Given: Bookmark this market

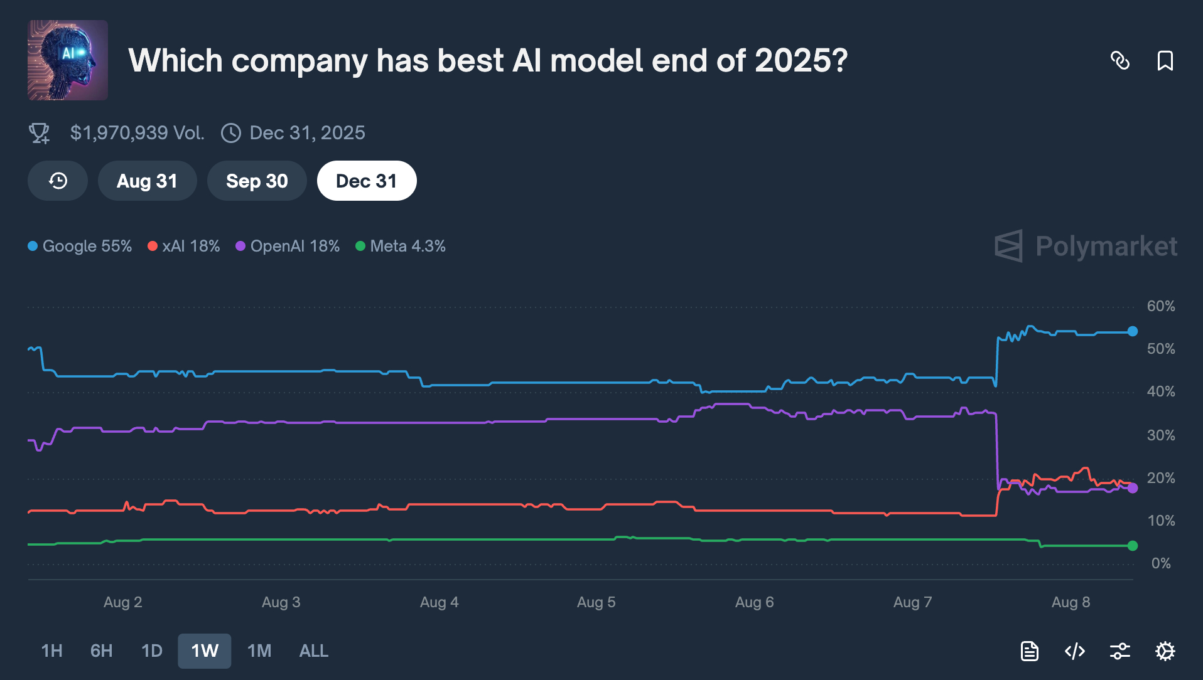Looking at the screenshot, I should coord(1165,61).
